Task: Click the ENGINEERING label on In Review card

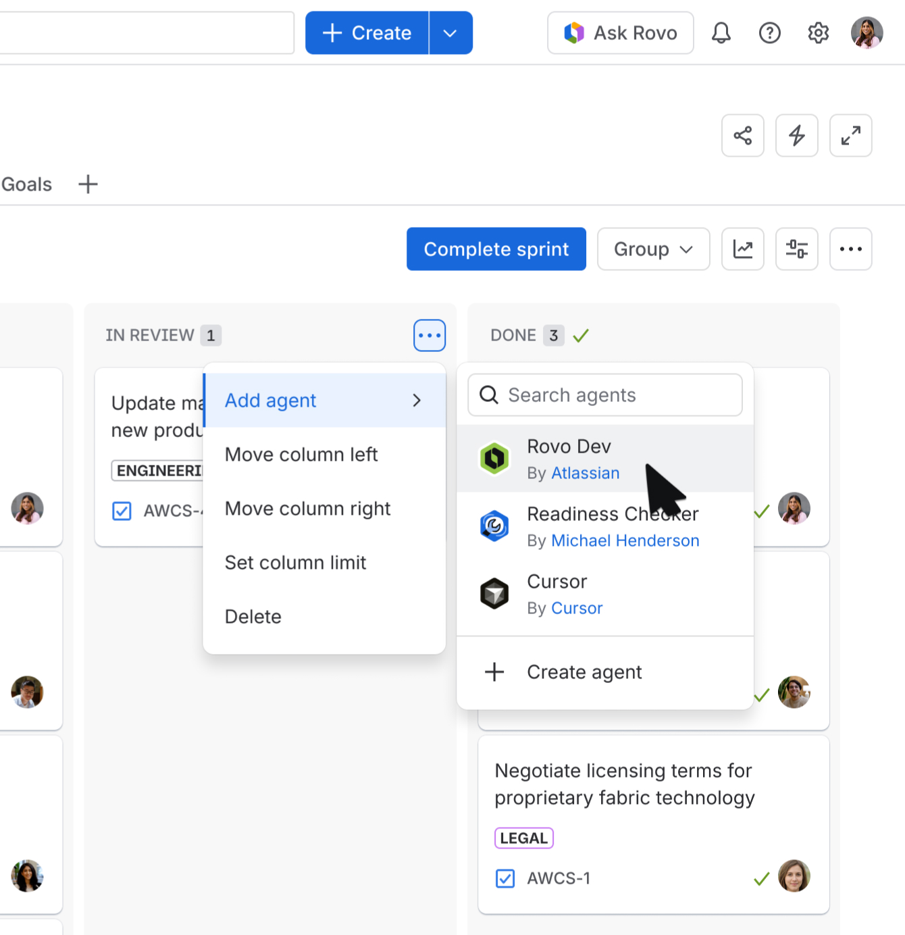Action: pos(158,470)
